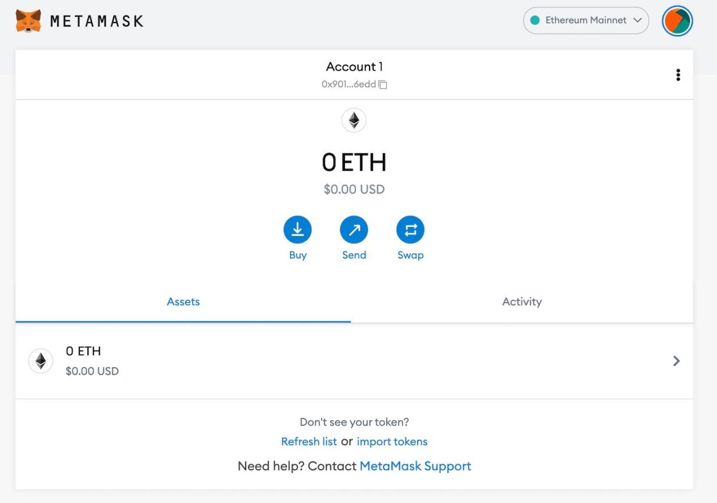
Task: Open the Ethereum Mainnet network dropdown
Action: [x=586, y=20]
